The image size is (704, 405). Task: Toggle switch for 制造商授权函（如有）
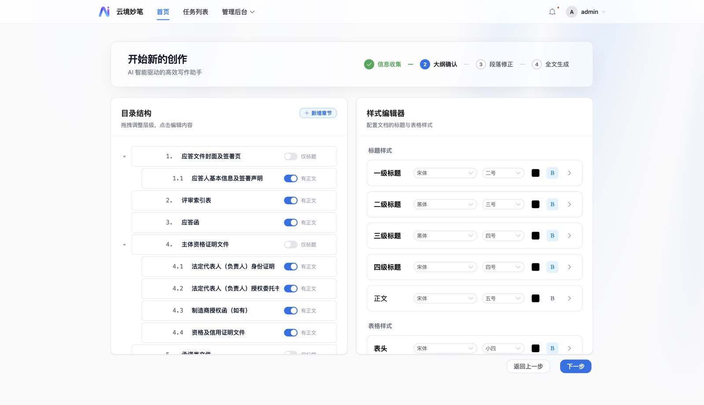[290, 310]
